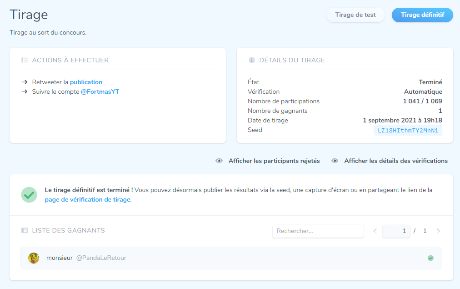460x289 pixels.
Task: Click the green success checkmark icon
Action: pyautogui.click(x=29, y=195)
